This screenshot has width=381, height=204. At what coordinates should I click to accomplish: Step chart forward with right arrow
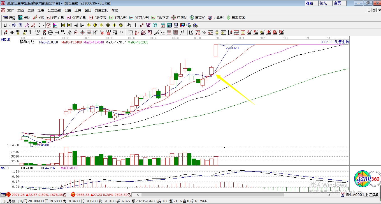[x=82, y=25]
